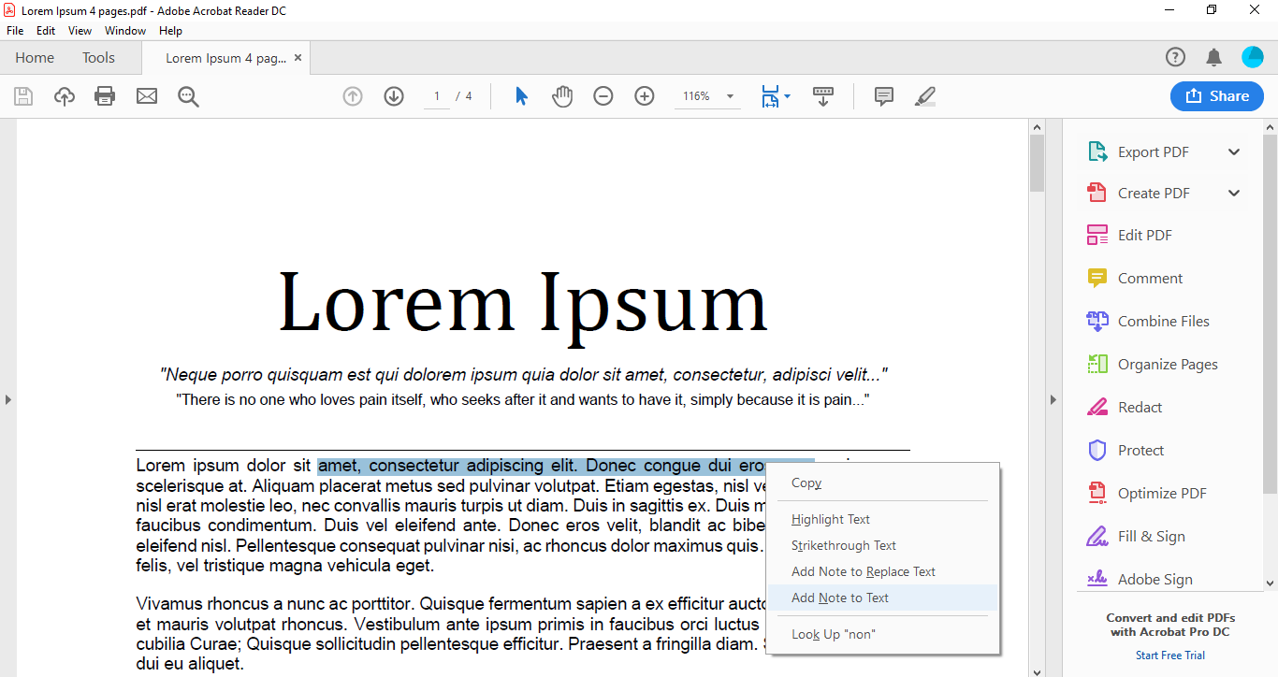Open notifications bell icon
The width and height of the screenshot is (1278, 677).
(x=1214, y=58)
